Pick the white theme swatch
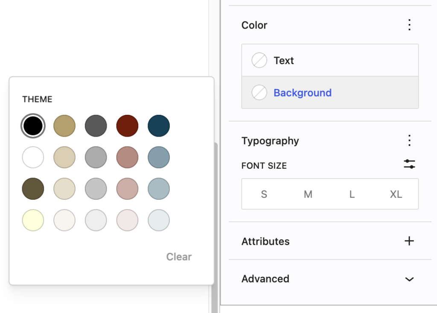 (x=33, y=157)
